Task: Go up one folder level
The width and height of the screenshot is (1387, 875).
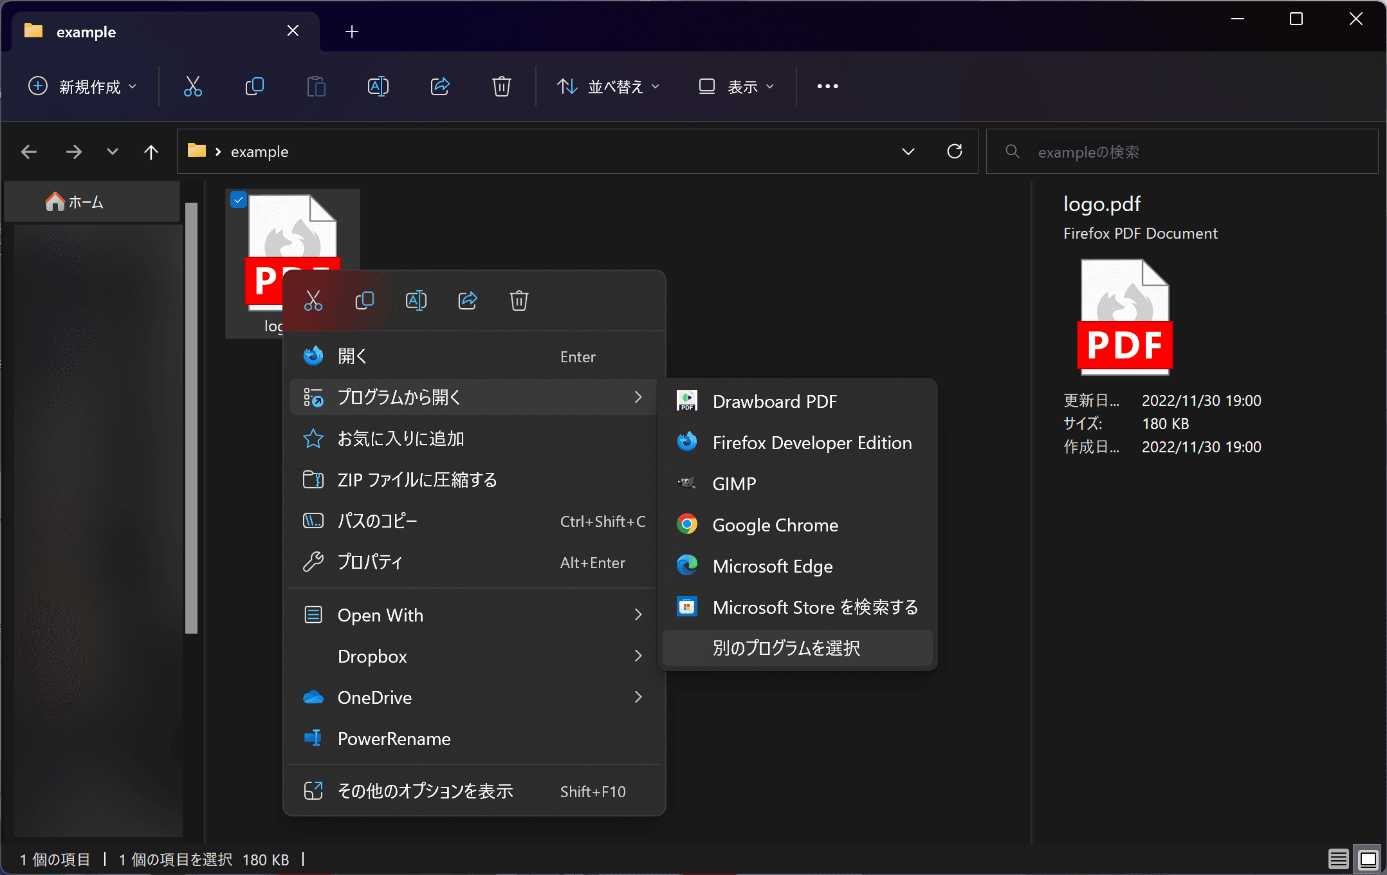Action: tap(151, 152)
